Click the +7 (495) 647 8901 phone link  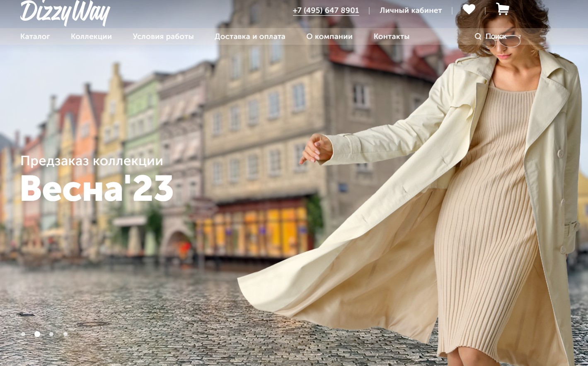tap(326, 10)
